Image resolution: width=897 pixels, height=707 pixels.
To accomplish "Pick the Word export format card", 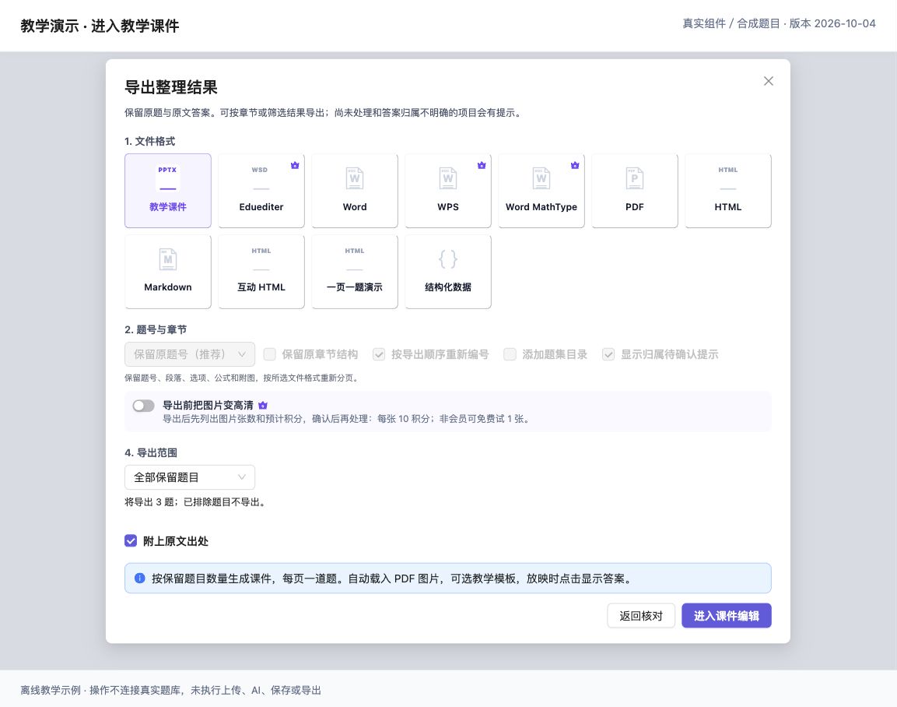I will (355, 191).
